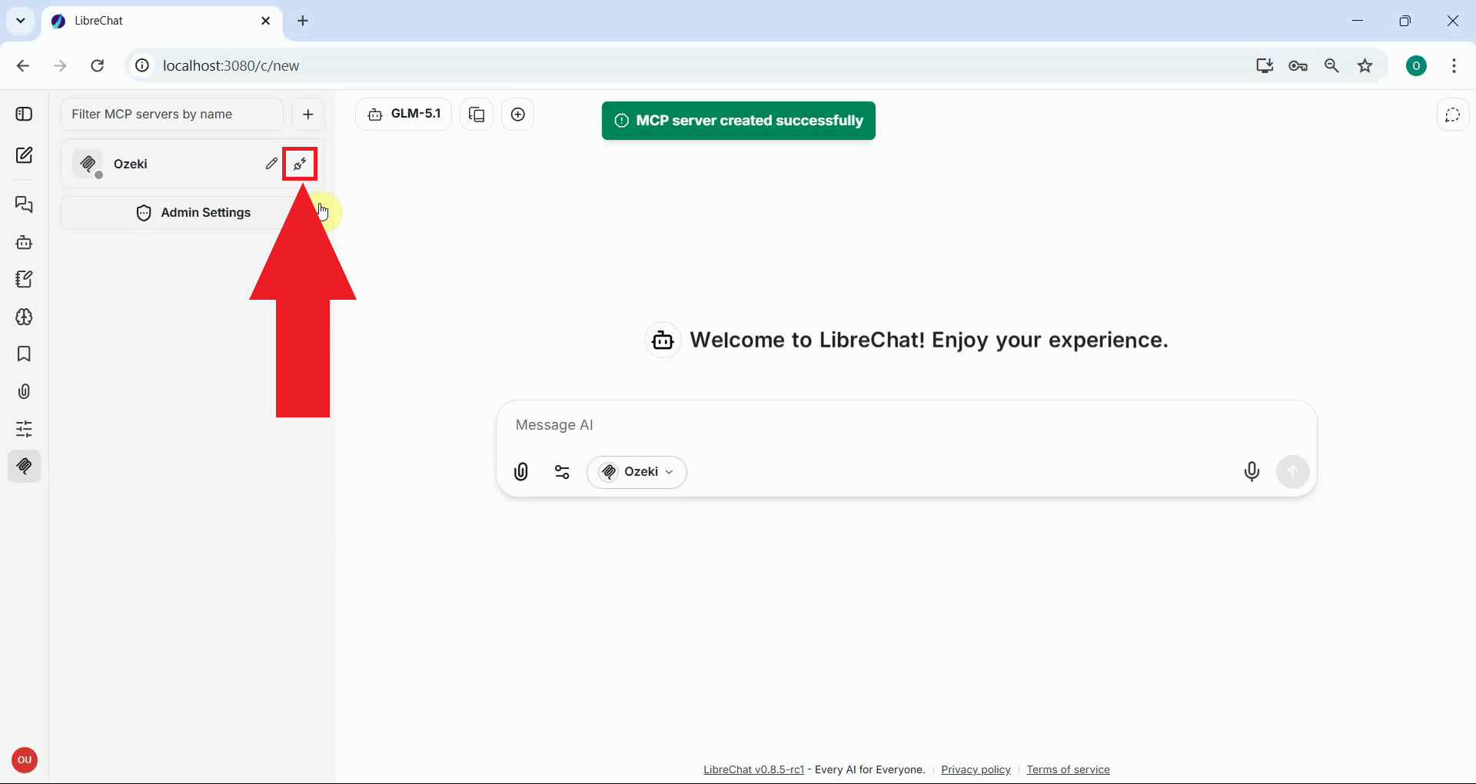1476x784 pixels.
Task: Open the parameters sliders icon in sidebar
Action: coord(24,428)
